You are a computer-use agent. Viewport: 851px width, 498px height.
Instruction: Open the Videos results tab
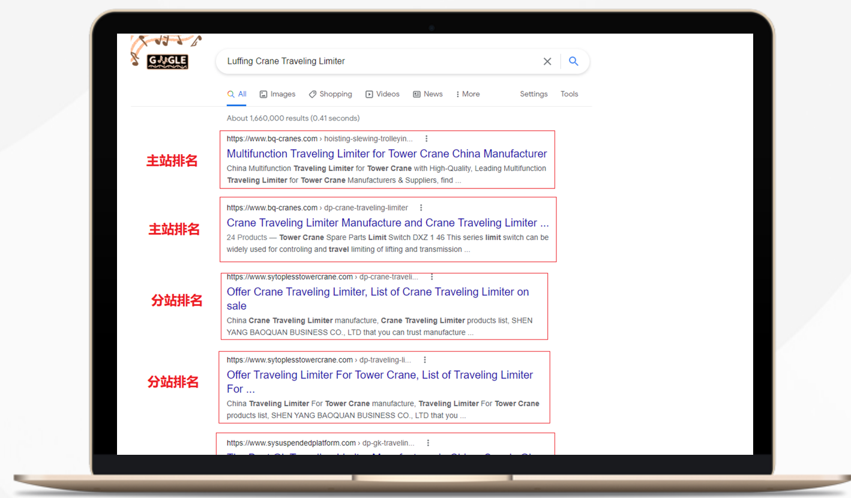(x=382, y=94)
